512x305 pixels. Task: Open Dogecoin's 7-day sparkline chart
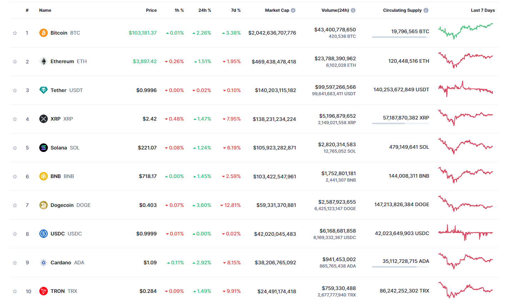[x=466, y=204]
